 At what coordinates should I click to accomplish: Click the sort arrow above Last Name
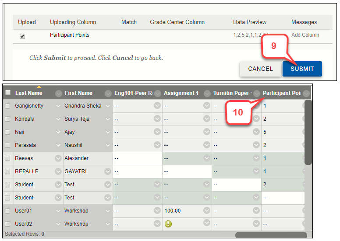(39, 87)
